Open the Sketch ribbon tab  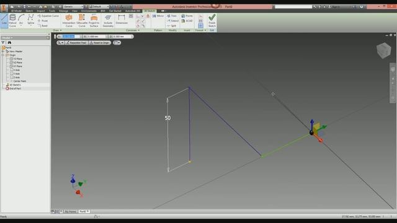tap(29, 11)
